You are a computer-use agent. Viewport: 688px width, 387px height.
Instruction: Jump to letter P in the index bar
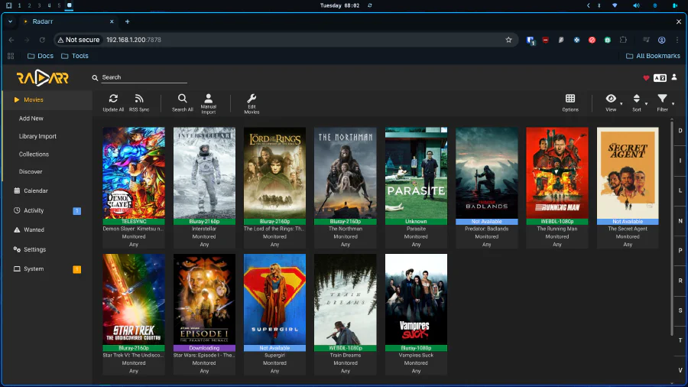point(680,250)
